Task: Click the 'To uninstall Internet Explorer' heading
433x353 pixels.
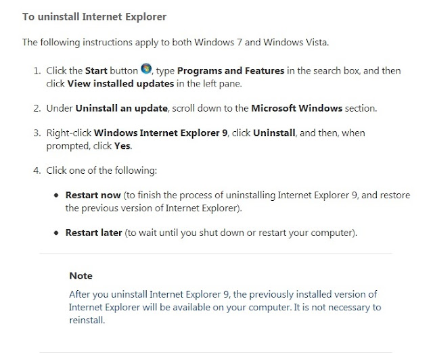Action: [95, 17]
